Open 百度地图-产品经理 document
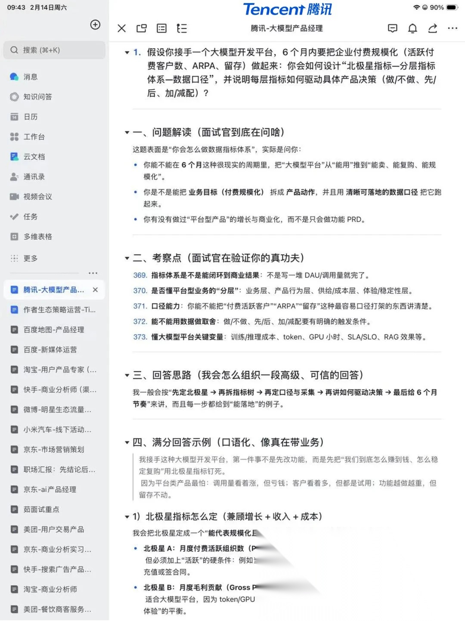Screen dimensions: 465x621 (54, 330)
